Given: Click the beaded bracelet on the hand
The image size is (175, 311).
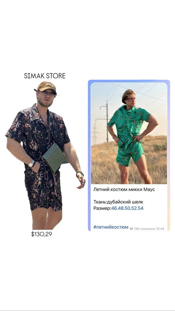Looking at the screenshot, I should click(80, 174).
